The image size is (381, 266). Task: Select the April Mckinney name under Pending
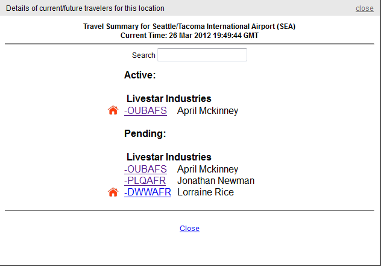tap(207, 169)
